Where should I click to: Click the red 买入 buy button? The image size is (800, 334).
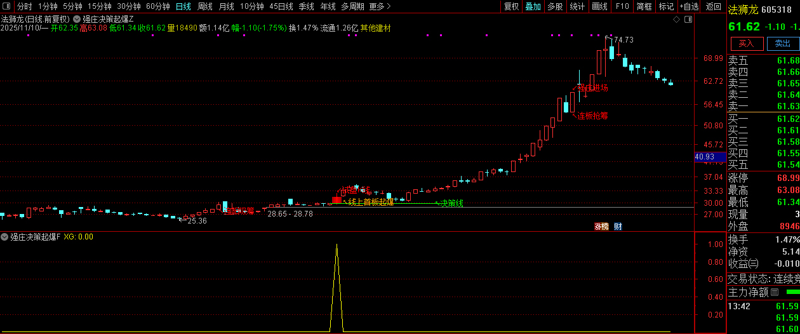point(746,44)
